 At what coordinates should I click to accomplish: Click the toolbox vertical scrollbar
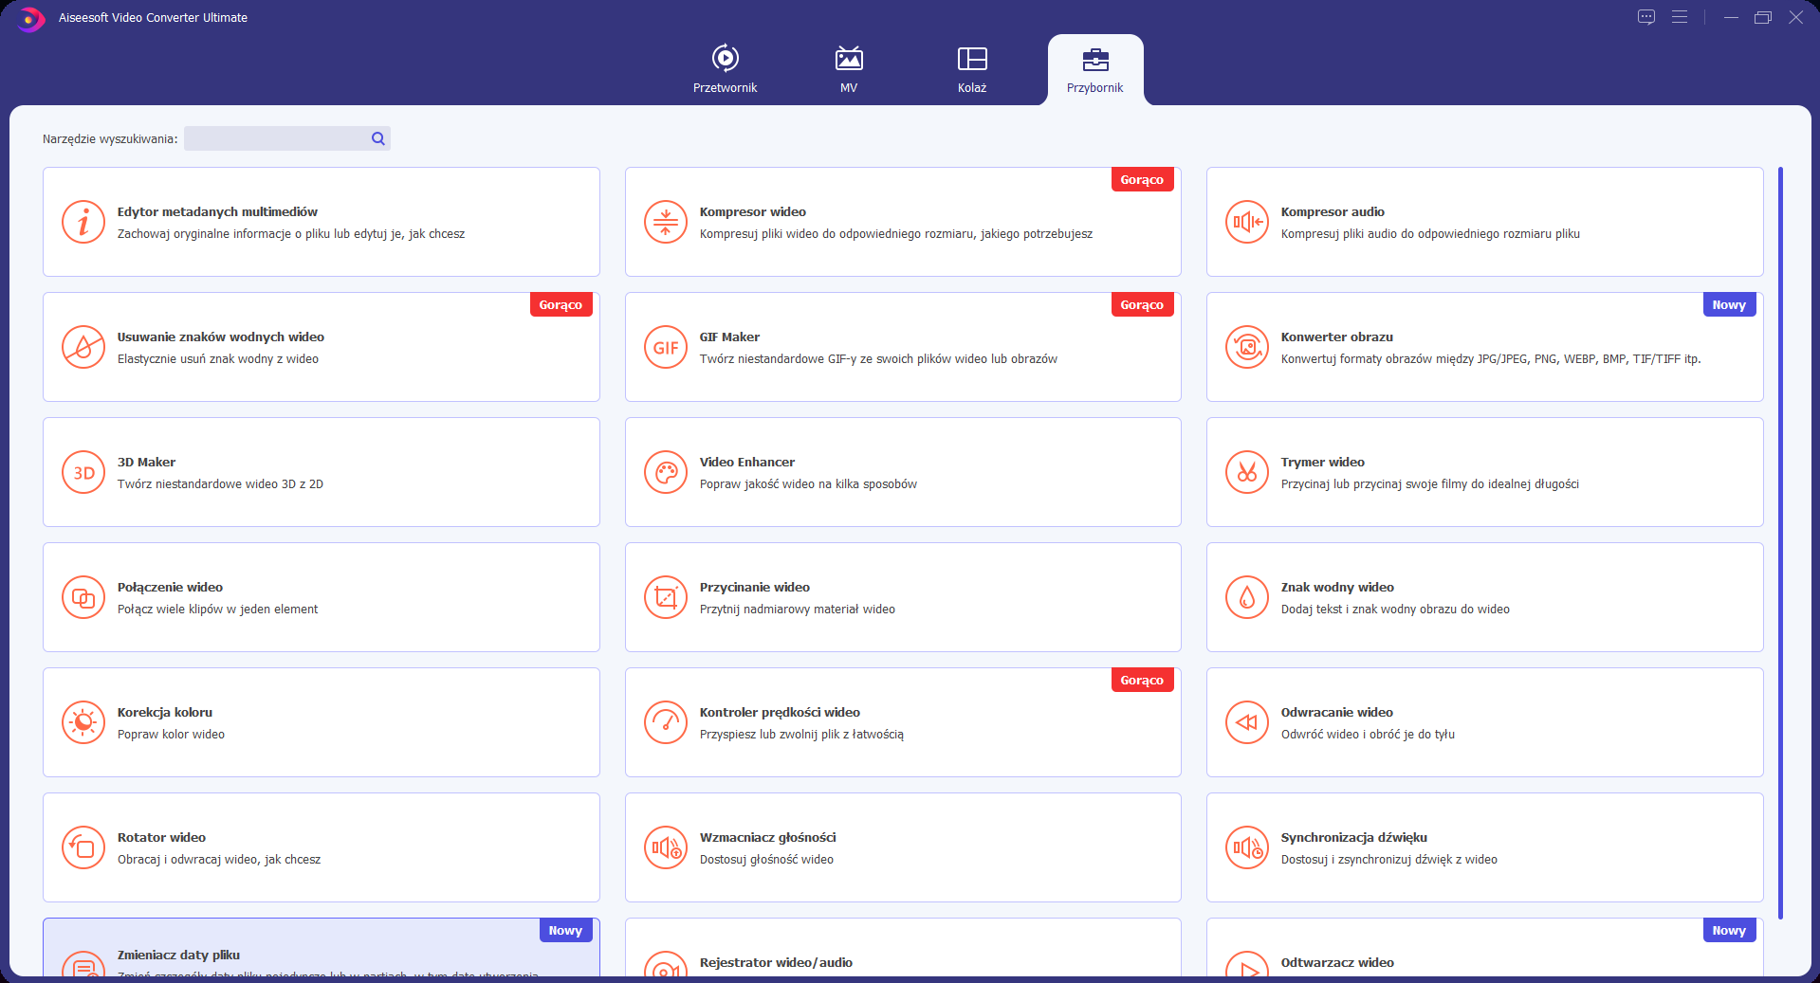click(x=1780, y=542)
